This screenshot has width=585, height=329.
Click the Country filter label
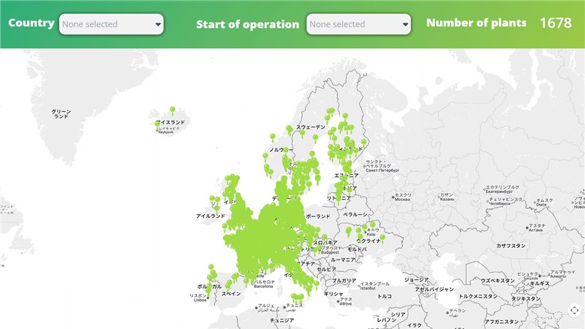pyautogui.click(x=31, y=23)
